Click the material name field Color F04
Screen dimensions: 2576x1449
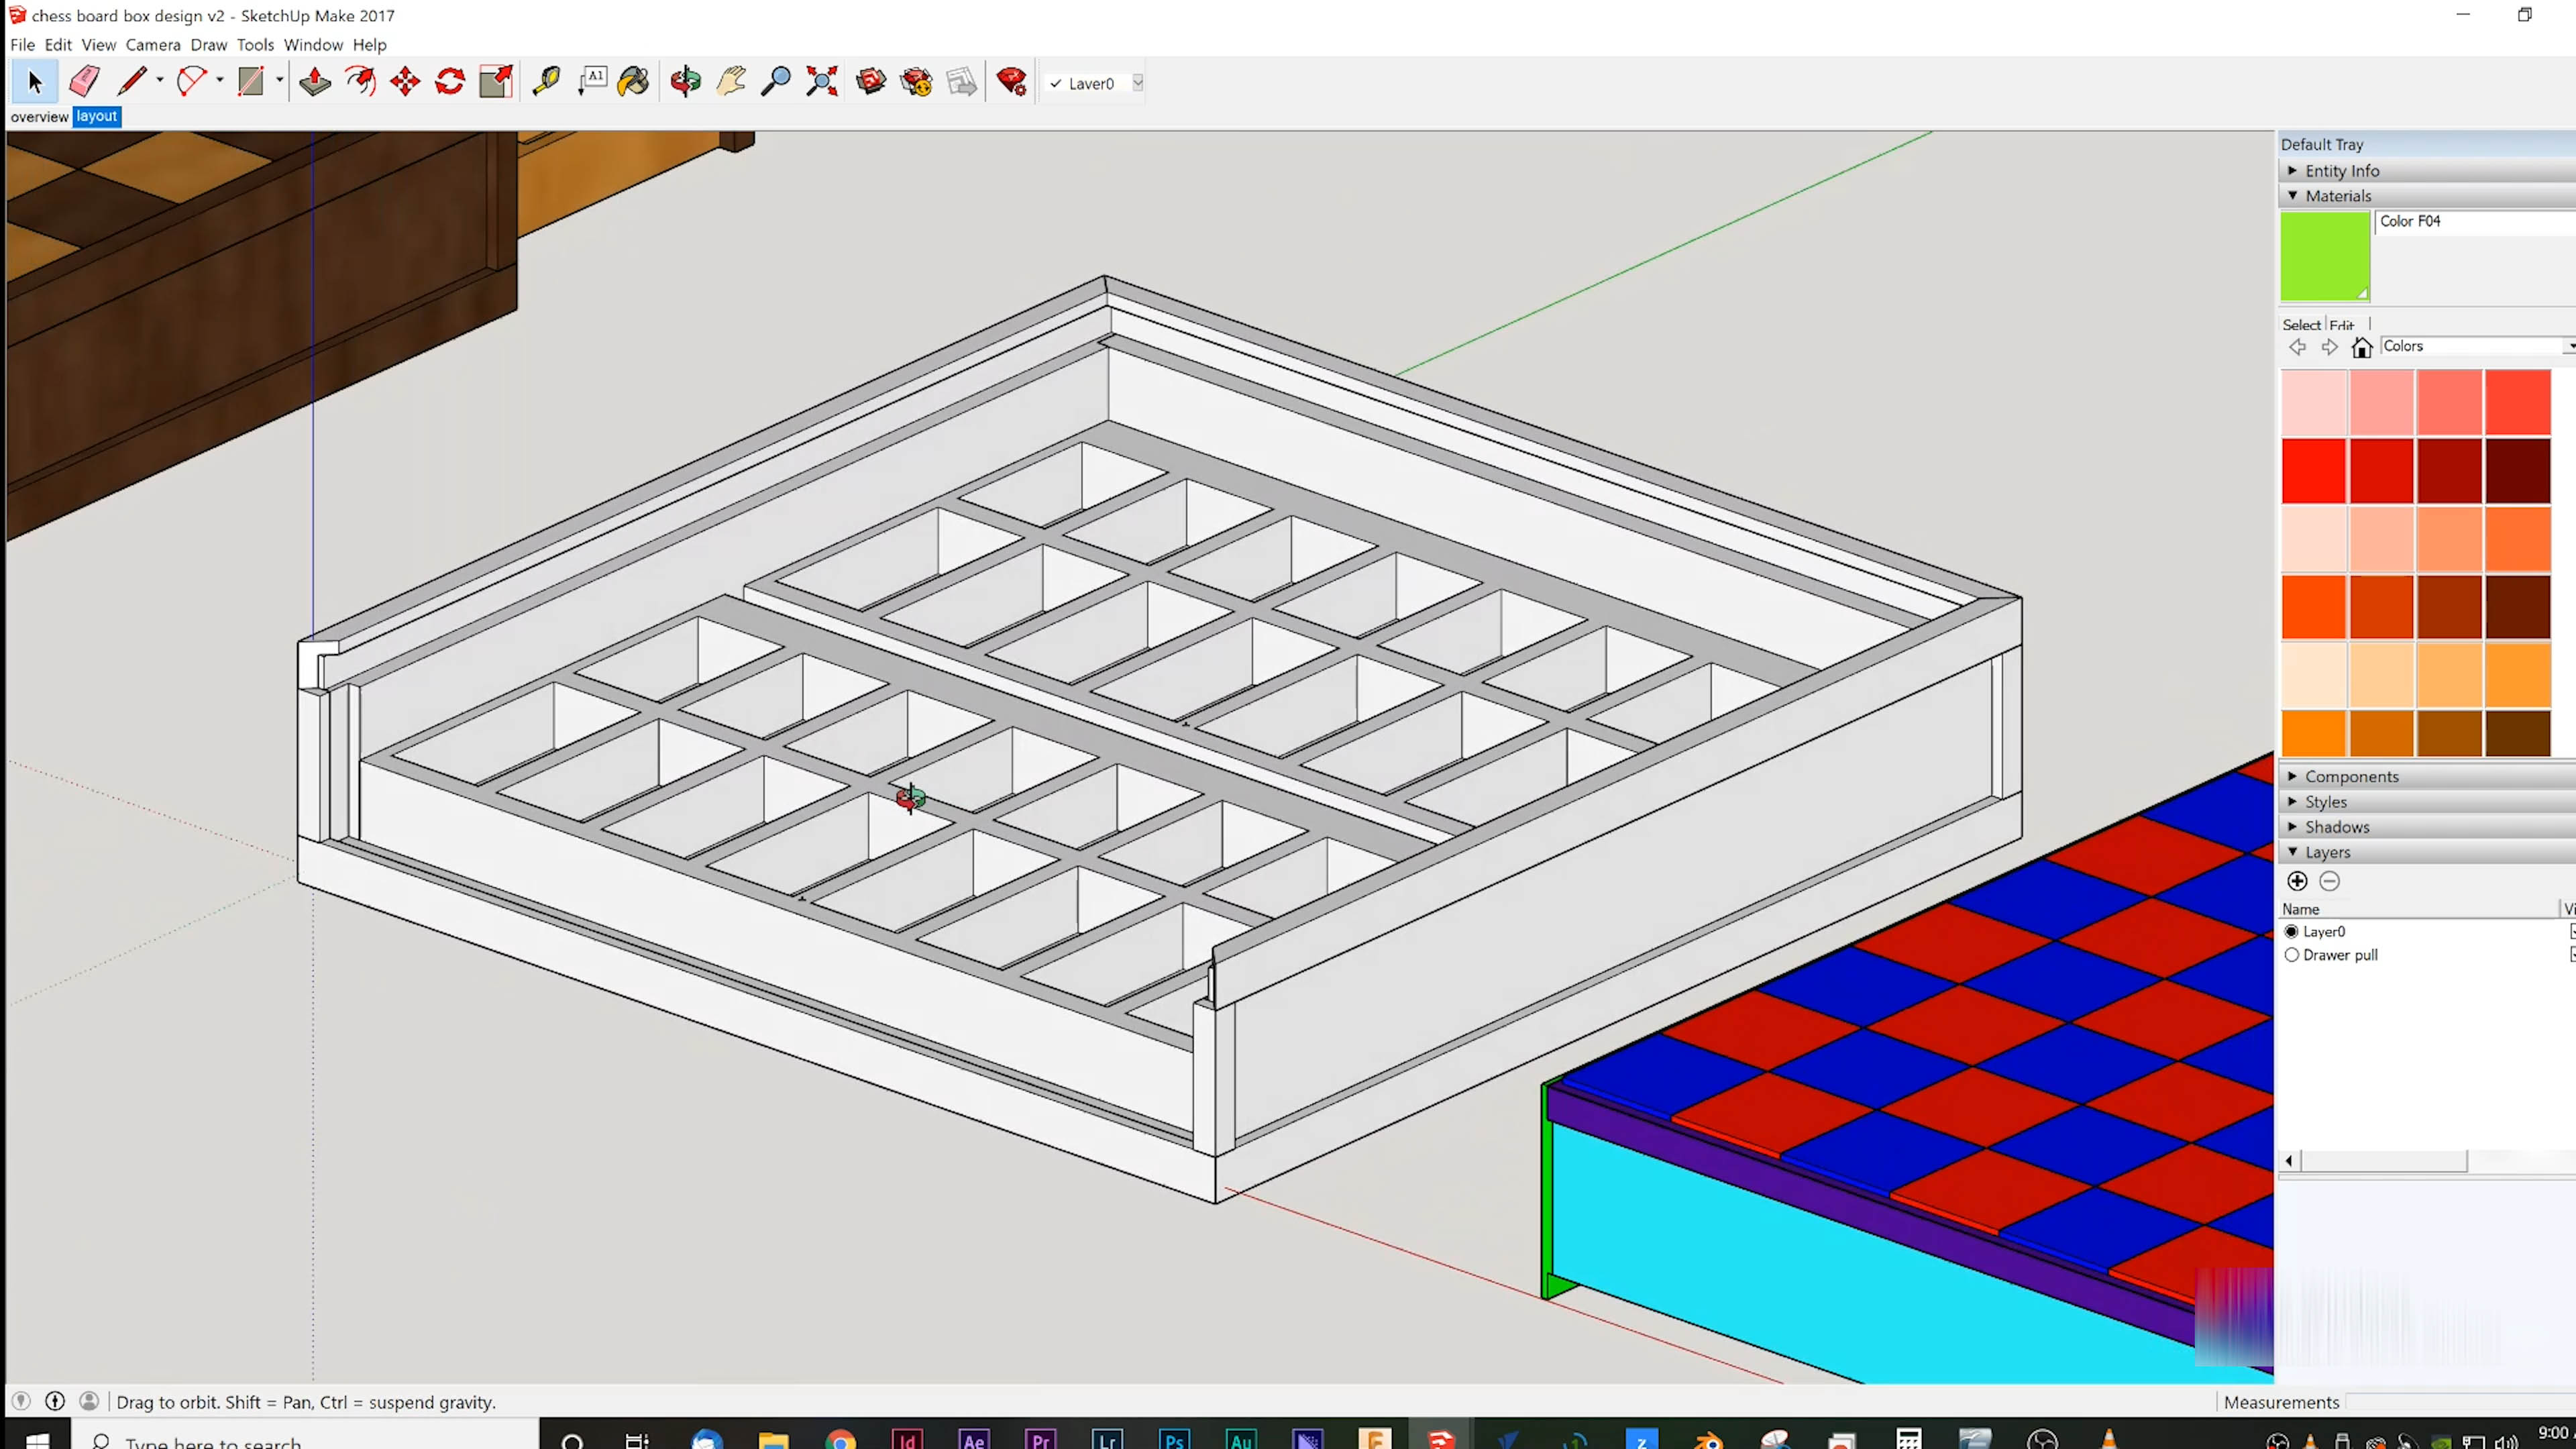(x=2476, y=222)
